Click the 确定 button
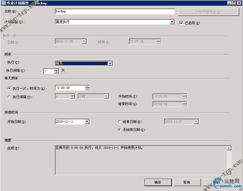 pyautogui.click(x=158, y=182)
